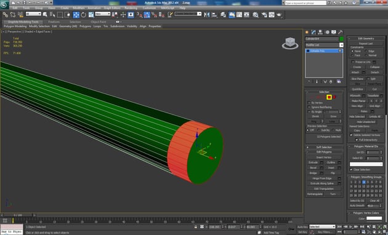The image size is (388, 235).
Task: Uncheck Delete Isolated Vertices
Action: [x=351, y=135]
